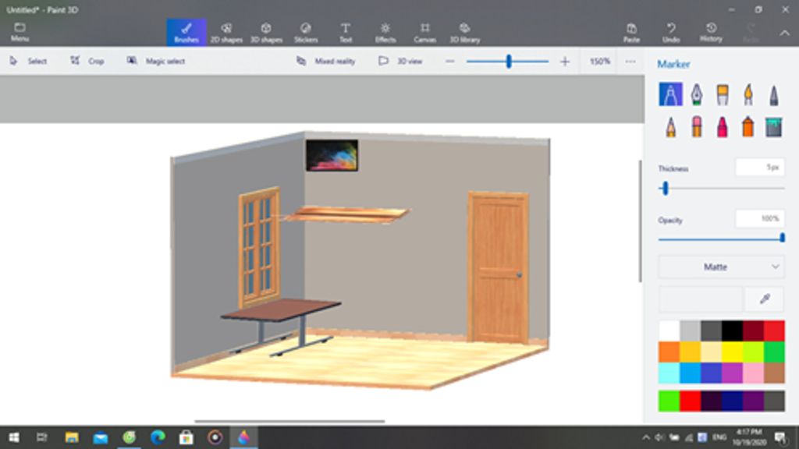Screen dimensions: 799x449
Task: Open the Canvas tab
Action: [424, 33]
